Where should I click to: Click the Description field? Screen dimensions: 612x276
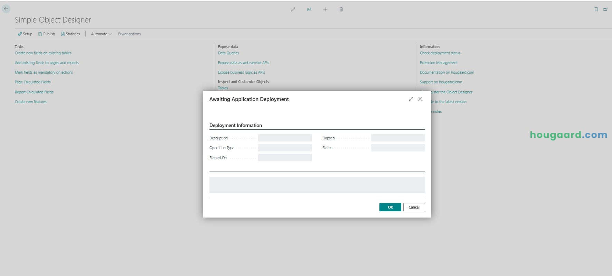[285, 138]
